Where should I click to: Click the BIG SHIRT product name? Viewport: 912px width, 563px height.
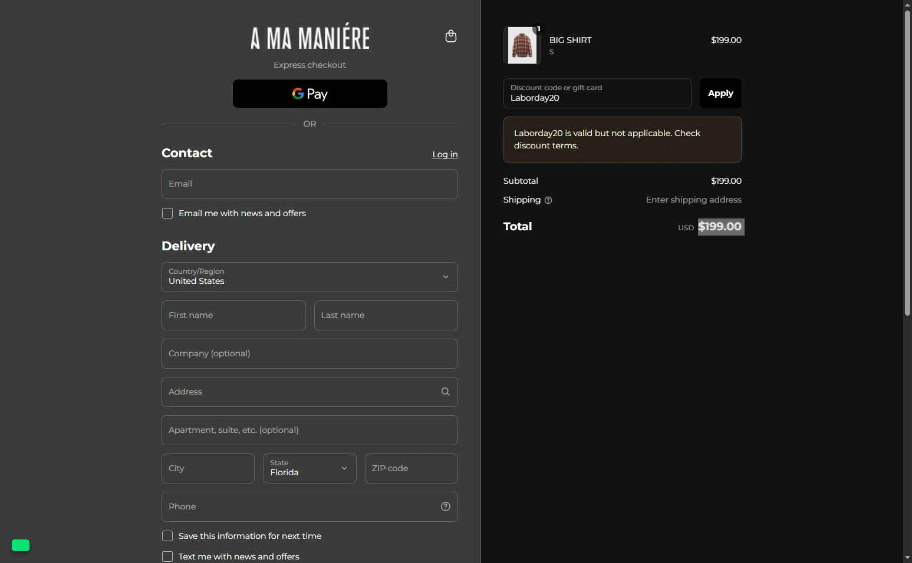(570, 40)
